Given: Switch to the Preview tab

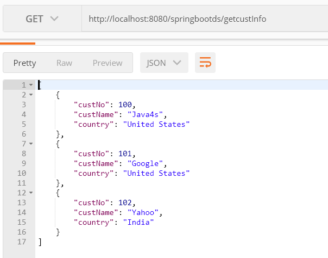Looking at the screenshot, I should pyautogui.click(x=108, y=63).
